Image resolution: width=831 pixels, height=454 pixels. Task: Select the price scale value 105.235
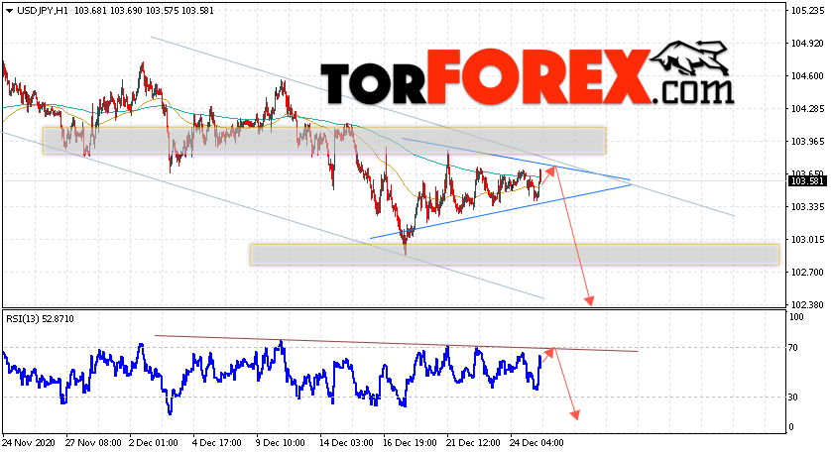pos(807,11)
